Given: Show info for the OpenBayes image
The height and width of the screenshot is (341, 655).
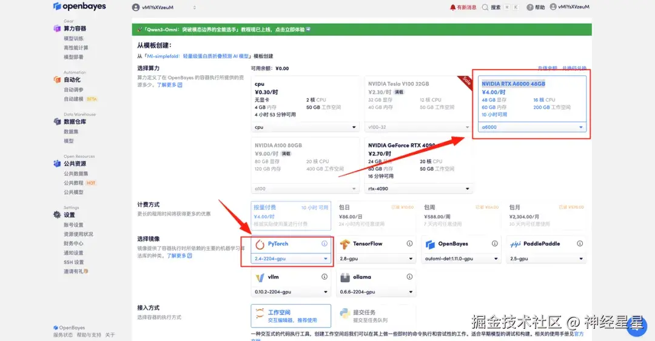Looking at the screenshot, I should pos(495,244).
